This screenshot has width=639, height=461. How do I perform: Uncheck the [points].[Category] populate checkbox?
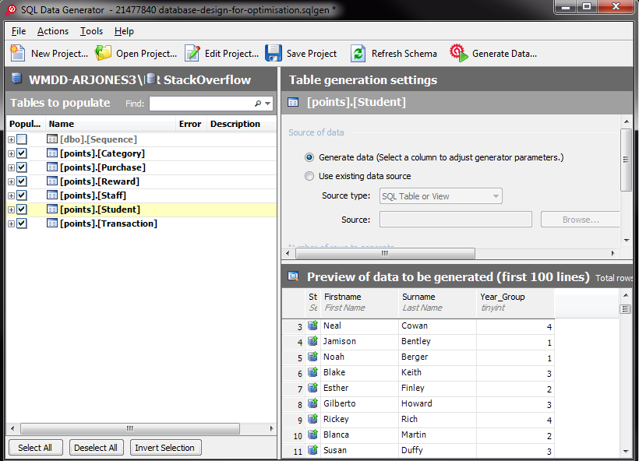22,153
